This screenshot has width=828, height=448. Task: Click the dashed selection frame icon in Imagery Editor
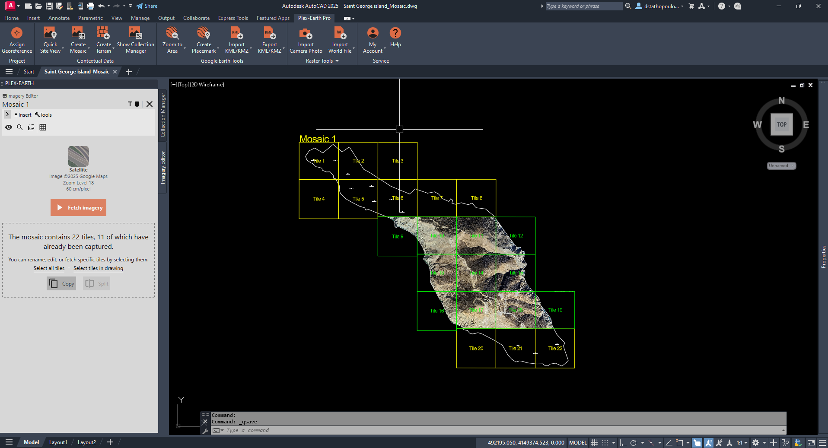point(31,127)
